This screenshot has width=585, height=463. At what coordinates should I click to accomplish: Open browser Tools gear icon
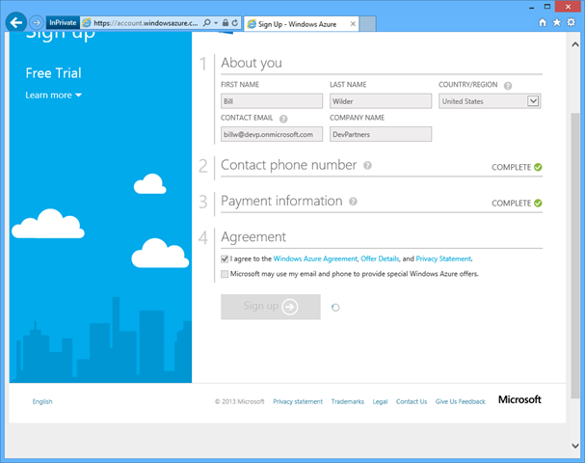pos(570,21)
